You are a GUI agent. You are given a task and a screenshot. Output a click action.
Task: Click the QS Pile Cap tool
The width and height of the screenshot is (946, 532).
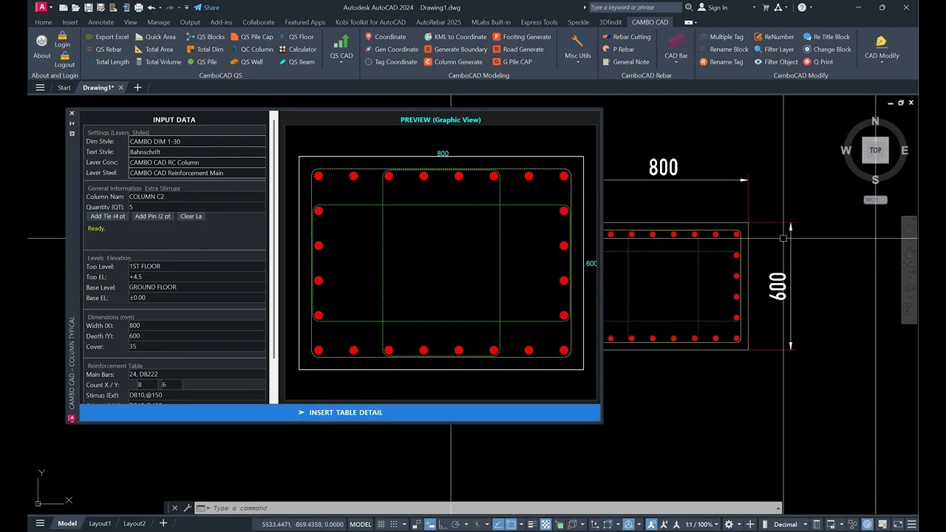251,37
